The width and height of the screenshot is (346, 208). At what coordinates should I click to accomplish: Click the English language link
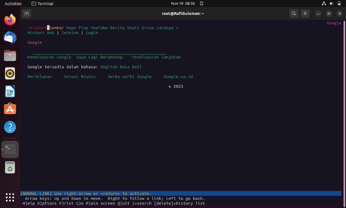point(109,67)
